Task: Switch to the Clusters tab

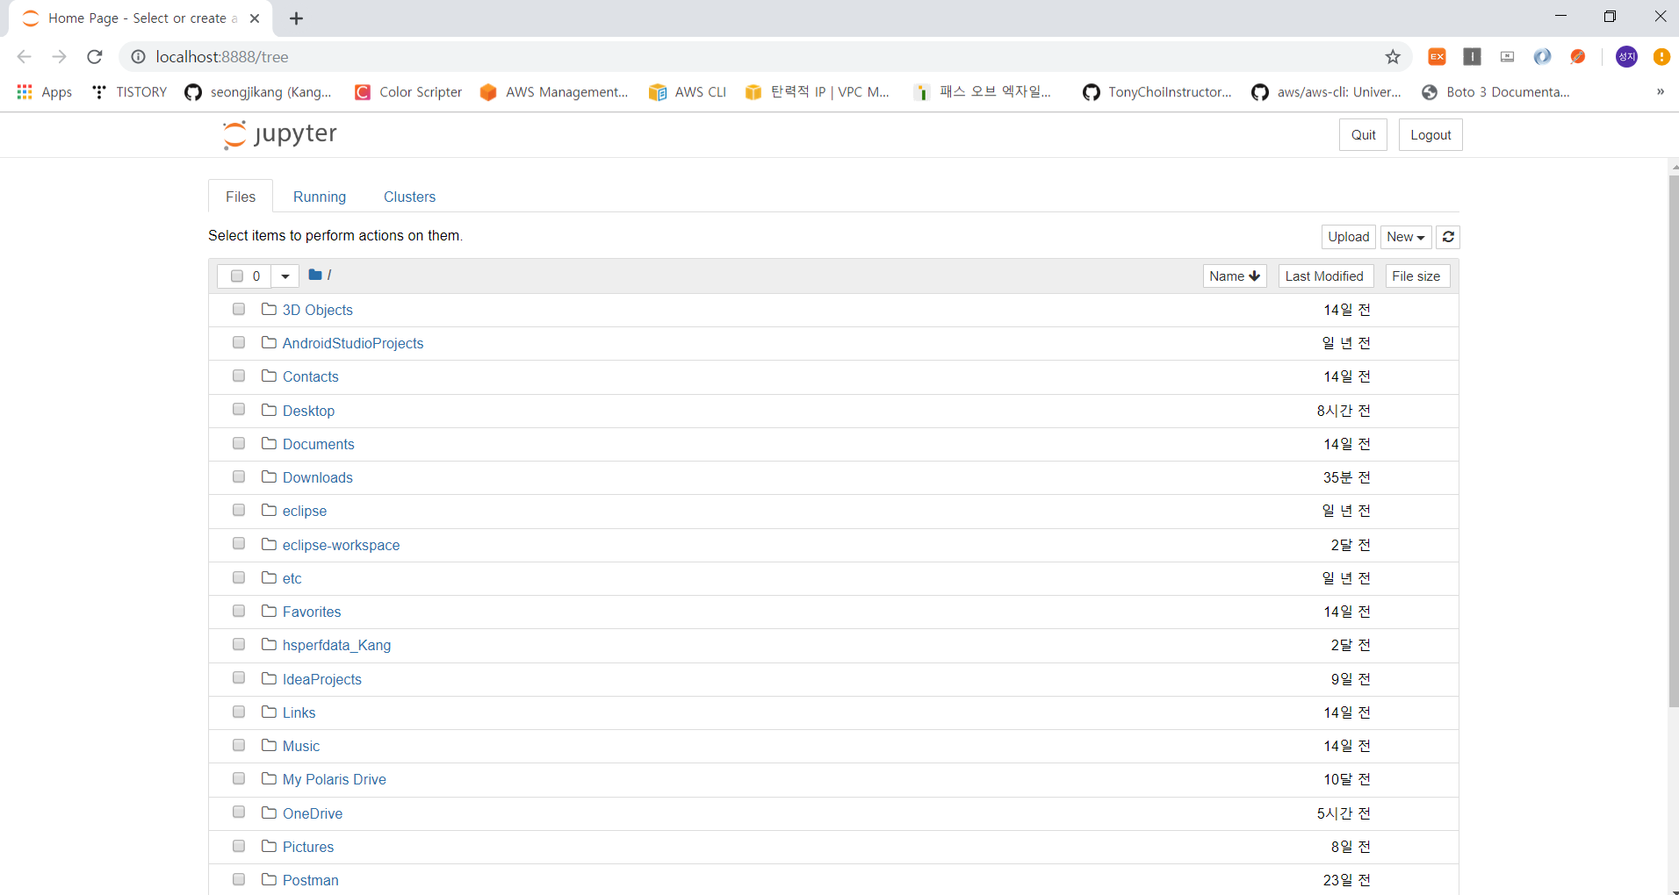Action: 409,197
